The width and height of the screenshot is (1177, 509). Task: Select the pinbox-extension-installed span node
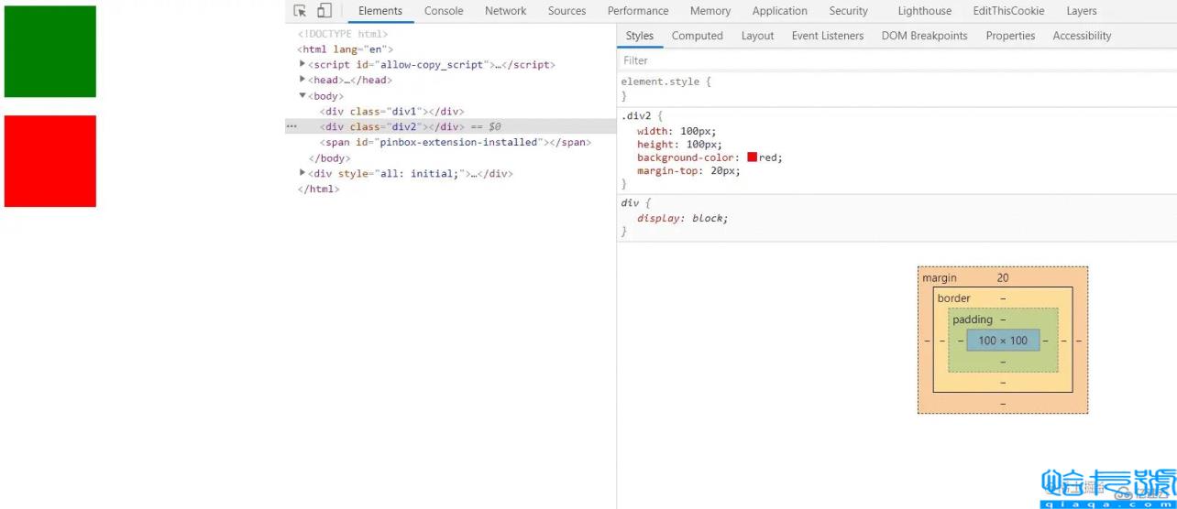coord(456,143)
